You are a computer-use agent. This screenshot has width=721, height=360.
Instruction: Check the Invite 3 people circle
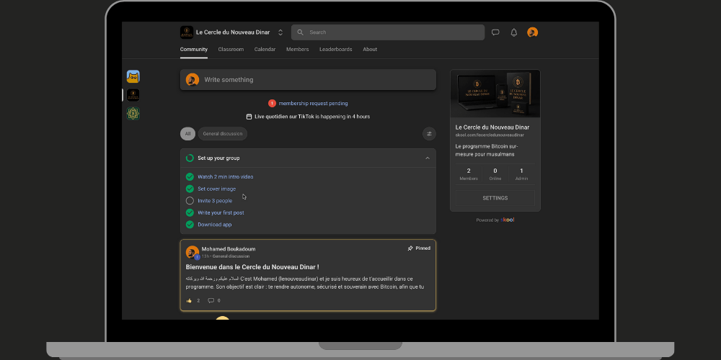[x=190, y=201]
